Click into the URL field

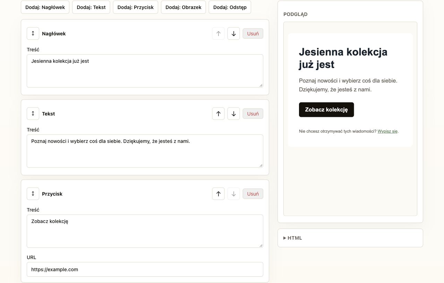145,269
